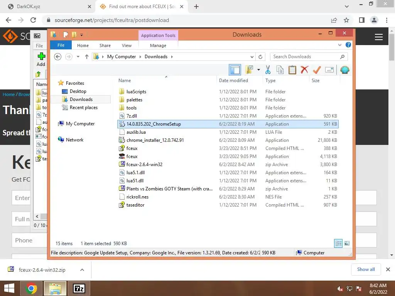Screen dimensions: 395x296
Task: Expand the ribbon with the chevron
Action: pos(339,45)
